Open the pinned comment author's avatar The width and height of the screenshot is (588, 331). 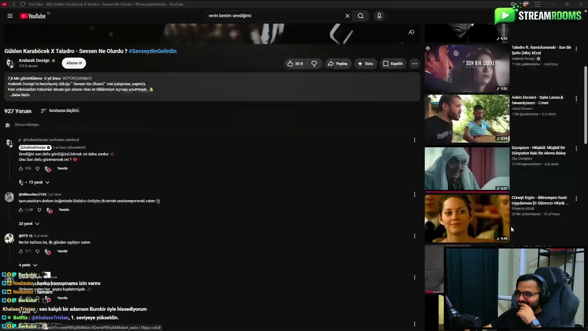[x=10, y=143]
